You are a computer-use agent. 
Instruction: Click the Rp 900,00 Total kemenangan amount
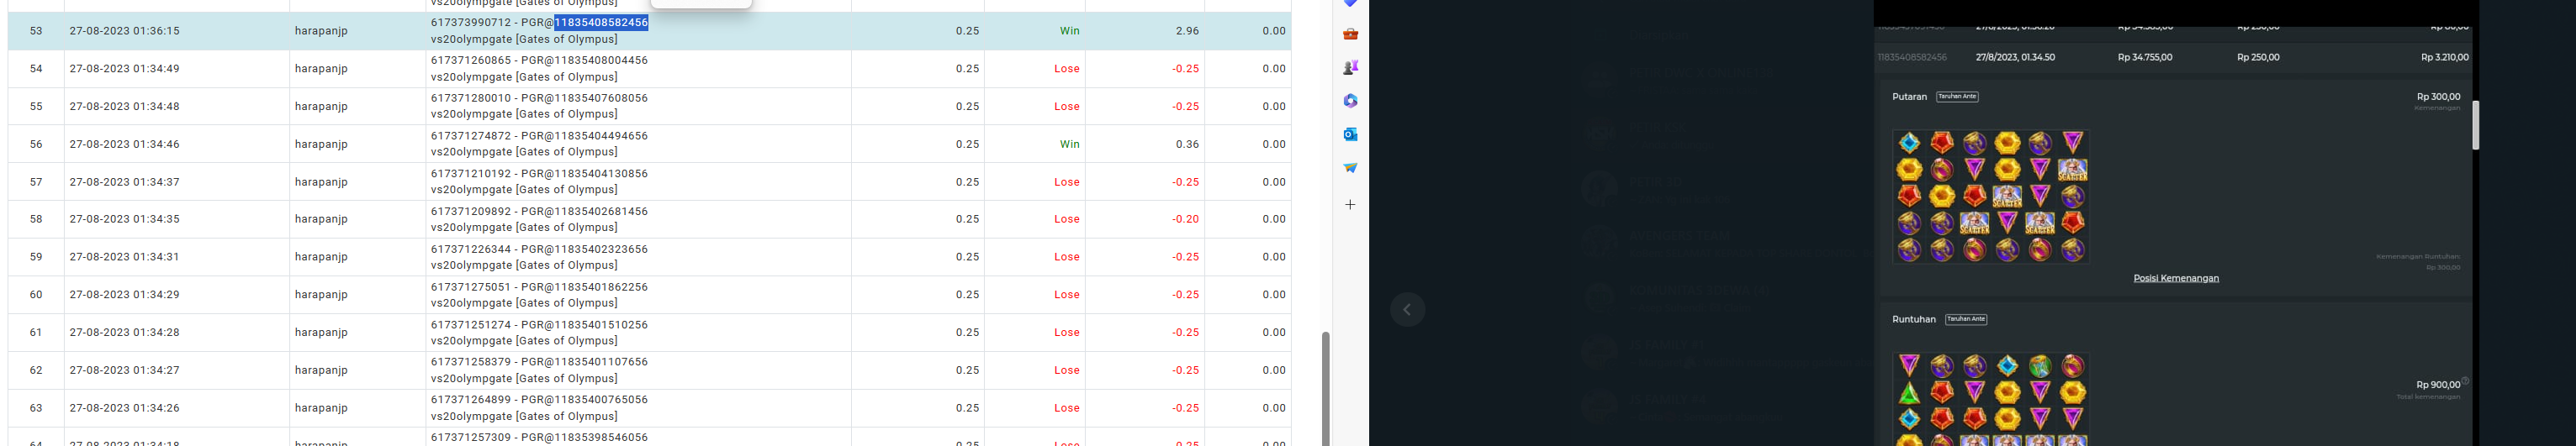click(2438, 386)
